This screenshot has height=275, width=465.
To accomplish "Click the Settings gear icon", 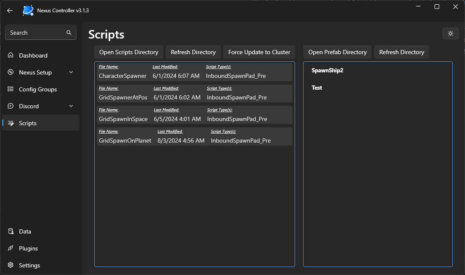I will click(x=11, y=265).
